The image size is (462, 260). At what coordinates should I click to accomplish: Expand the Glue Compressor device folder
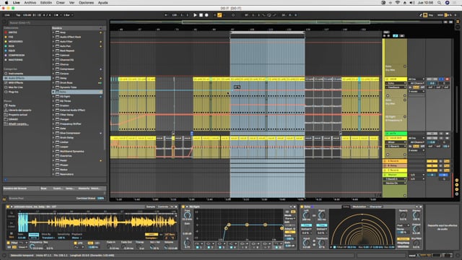(x=53, y=133)
